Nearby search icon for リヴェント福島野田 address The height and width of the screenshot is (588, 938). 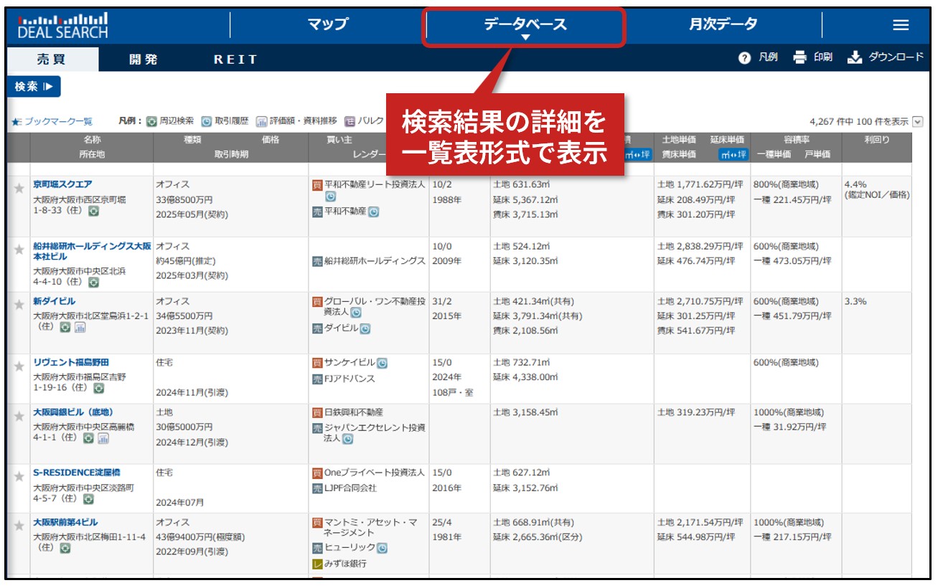click(98, 388)
